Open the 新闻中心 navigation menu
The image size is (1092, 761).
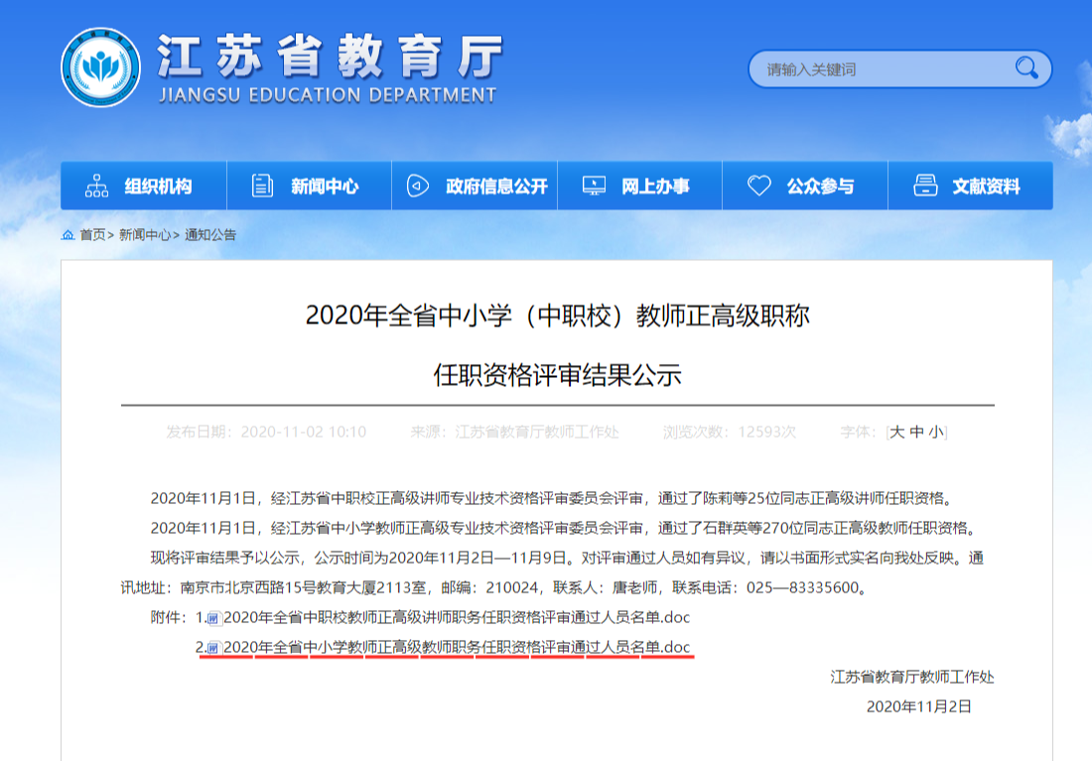coord(324,186)
